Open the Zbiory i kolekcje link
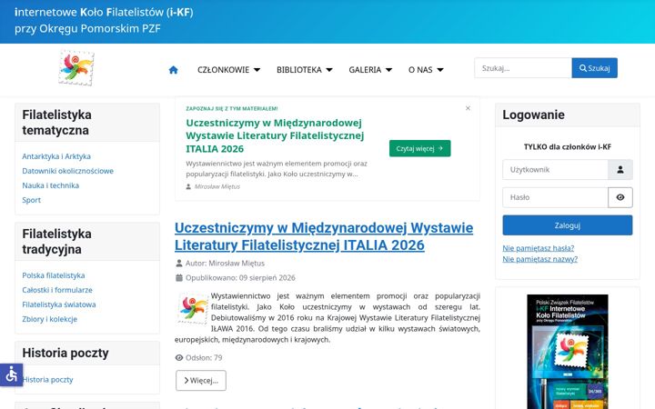This screenshot has width=655, height=409. [x=50, y=319]
